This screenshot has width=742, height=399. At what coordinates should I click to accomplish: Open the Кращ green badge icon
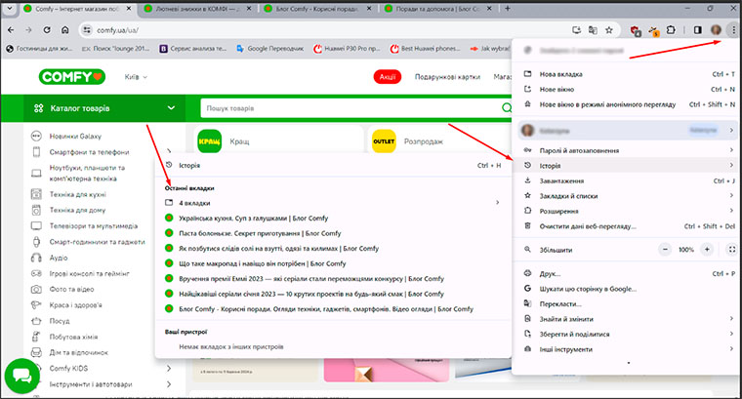pos(209,140)
